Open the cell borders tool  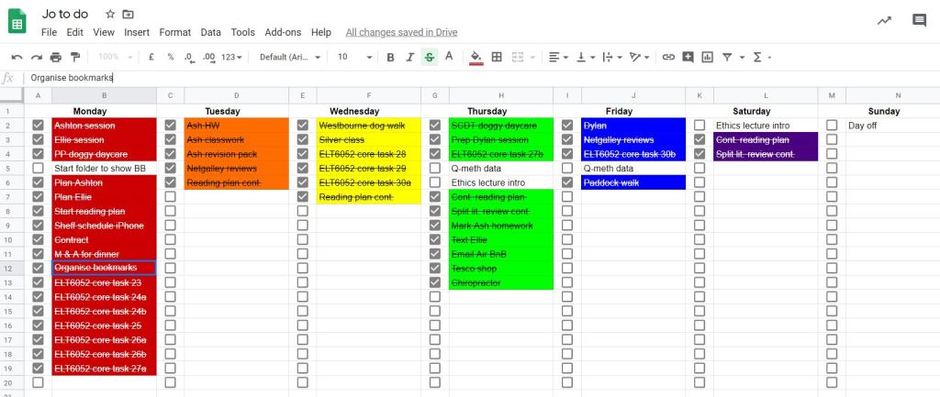[x=497, y=57]
